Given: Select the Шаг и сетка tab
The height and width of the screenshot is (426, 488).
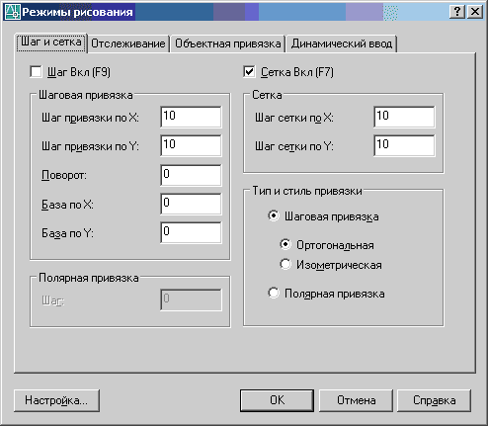Looking at the screenshot, I should 51,43.
